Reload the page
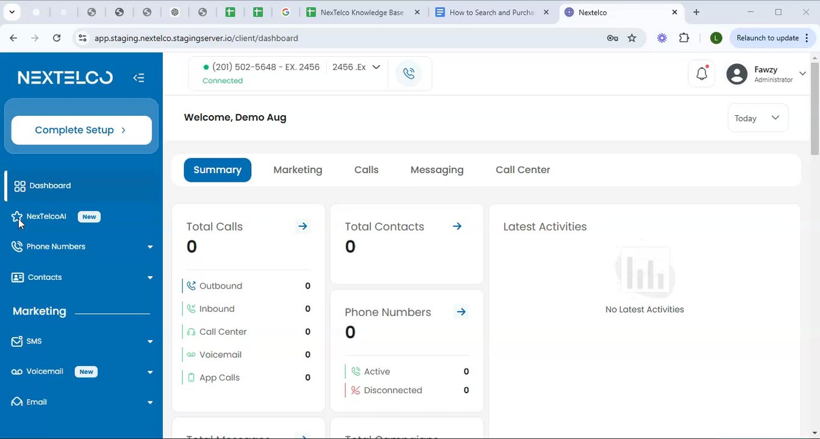 click(57, 38)
